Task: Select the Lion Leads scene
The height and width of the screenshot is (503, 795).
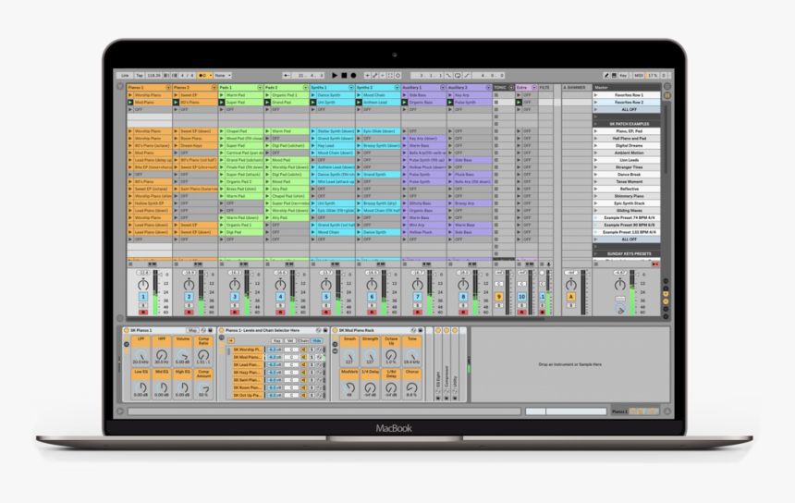Action: (629, 160)
